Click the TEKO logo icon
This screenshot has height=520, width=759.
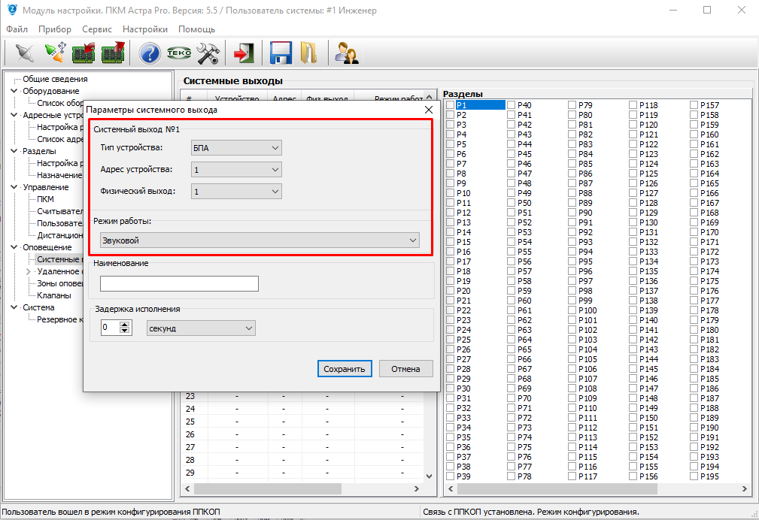coord(179,53)
